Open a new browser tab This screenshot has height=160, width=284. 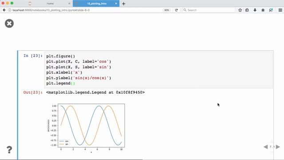(123, 4)
